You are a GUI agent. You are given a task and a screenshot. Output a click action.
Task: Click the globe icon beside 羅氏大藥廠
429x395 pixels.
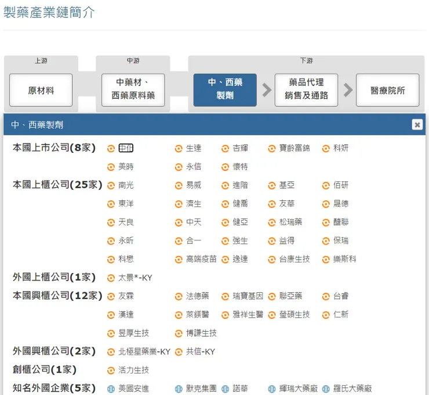326,389
